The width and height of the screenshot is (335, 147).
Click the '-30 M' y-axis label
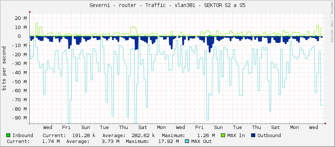[19, 64]
